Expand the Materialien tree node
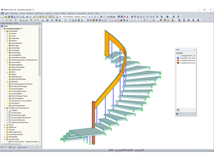Viewport: 214px width, 160px height. (7, 38)
